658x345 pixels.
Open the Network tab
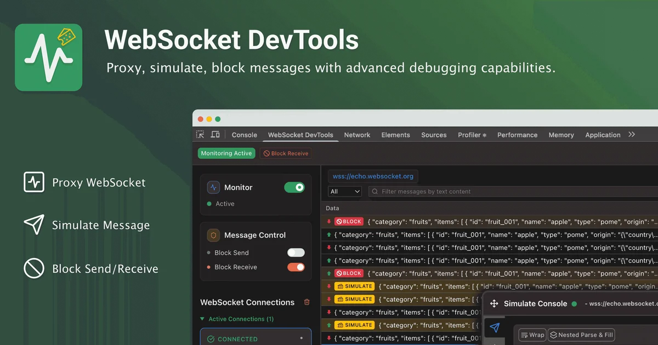pos(357,135)
